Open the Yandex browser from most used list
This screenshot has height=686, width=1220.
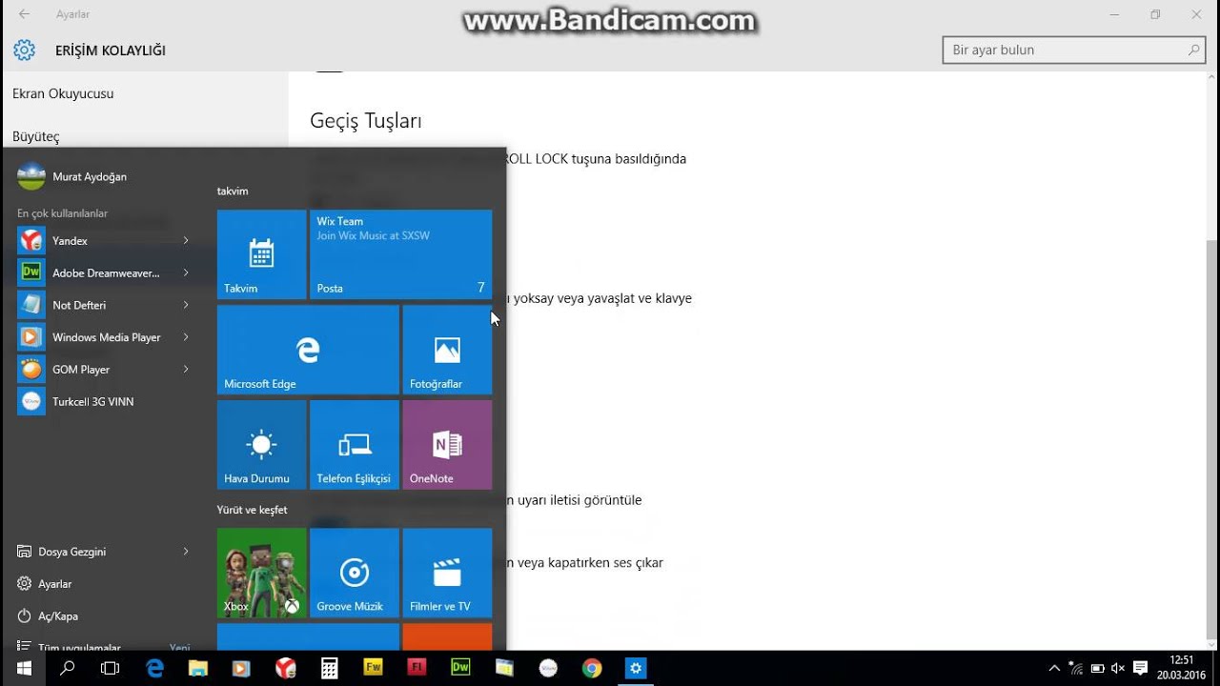point(105,241)
